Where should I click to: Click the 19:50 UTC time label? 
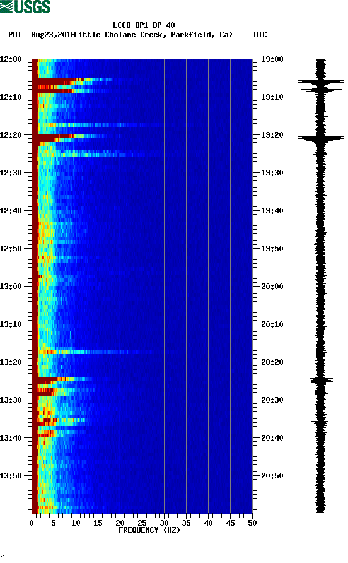tap(272, 249)
